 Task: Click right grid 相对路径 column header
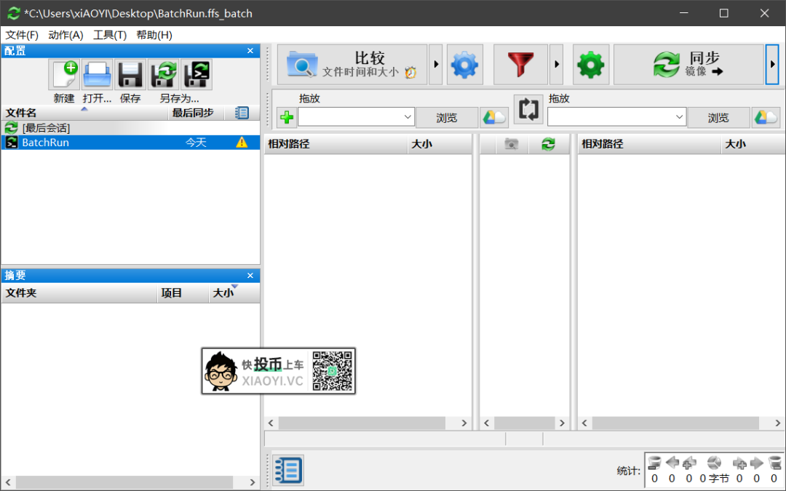[x=649, y=144]
